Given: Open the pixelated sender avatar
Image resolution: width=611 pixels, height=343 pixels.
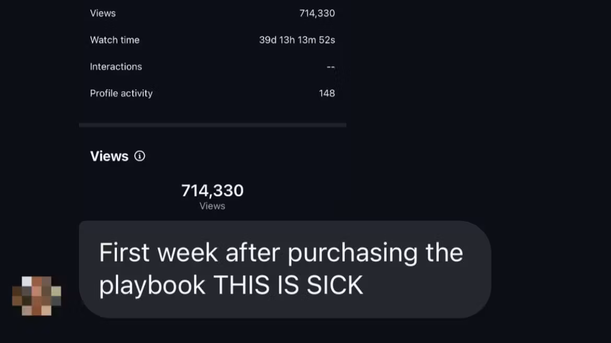Looking at the screenshot, I should [37, 296].
